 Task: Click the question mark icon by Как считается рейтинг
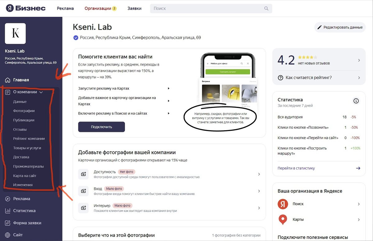point(280,77)
